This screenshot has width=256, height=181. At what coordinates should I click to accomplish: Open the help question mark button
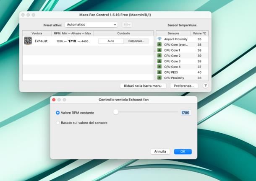(x=205, y=85)
